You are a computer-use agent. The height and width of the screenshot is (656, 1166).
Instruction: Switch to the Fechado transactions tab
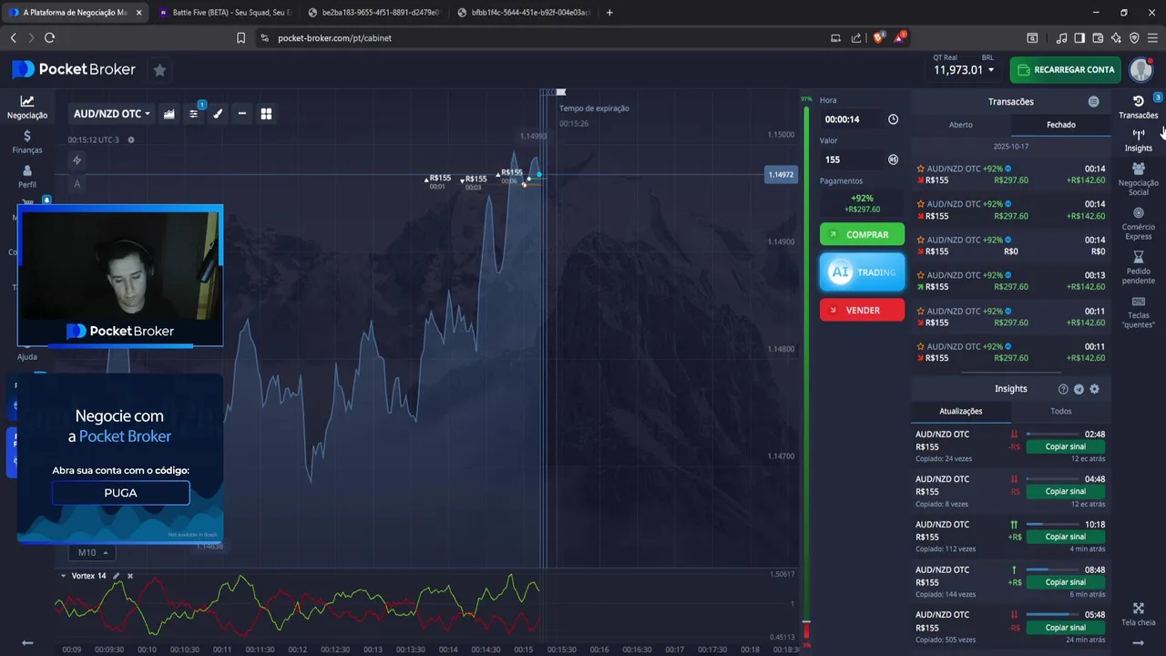[1061, 125]
